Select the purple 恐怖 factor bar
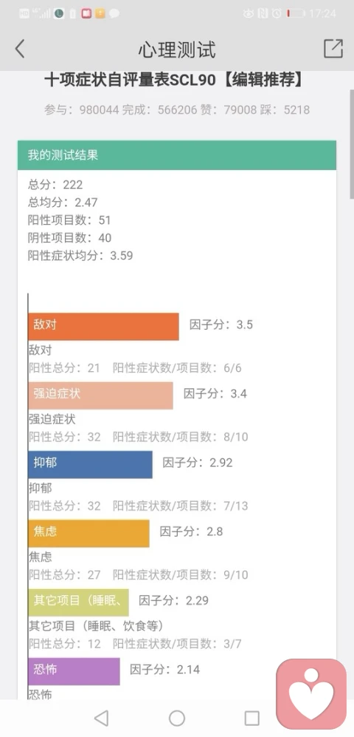The height and width of the screenshot is (737, 354). click(74, 671)
